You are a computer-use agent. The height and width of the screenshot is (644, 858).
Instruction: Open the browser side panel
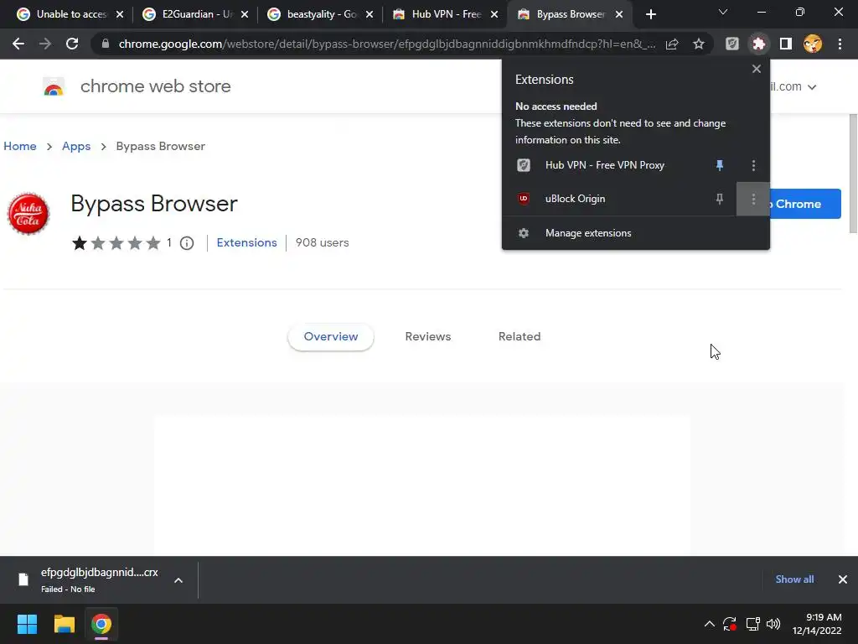point(786,44)
